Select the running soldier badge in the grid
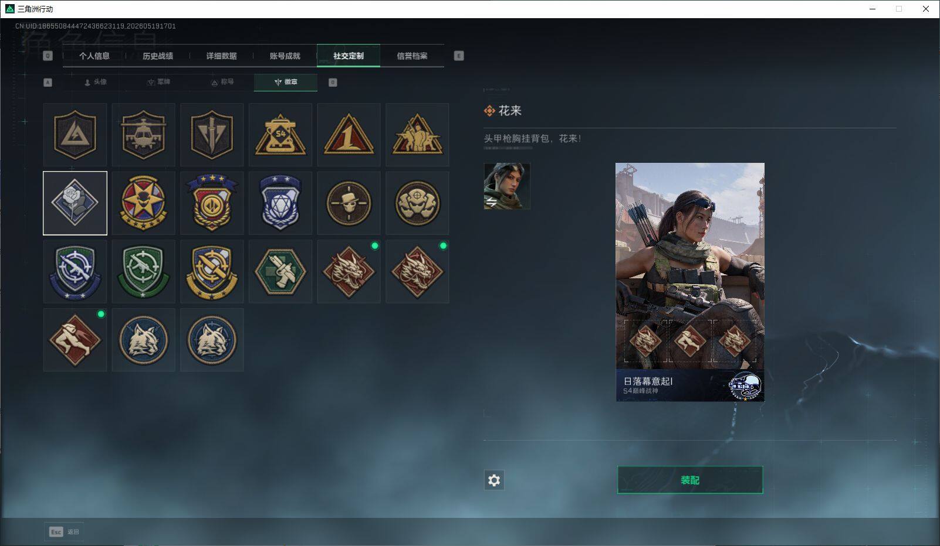This screenshot has width=940, height=546. pos(75,340)
